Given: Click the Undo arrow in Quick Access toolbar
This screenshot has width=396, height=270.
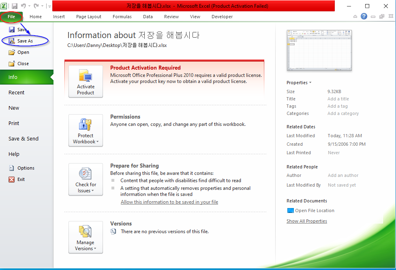Looking at the screenshot, I should point(24,6).
